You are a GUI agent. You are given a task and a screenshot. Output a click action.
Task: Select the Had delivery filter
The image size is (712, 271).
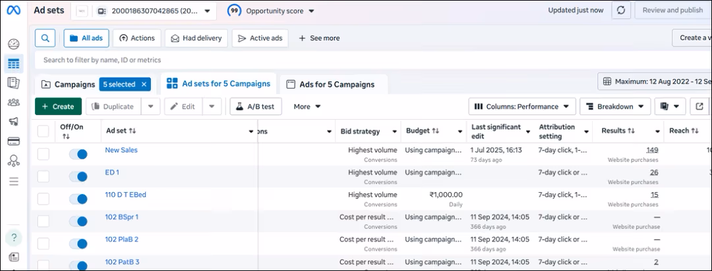(196, 38)
